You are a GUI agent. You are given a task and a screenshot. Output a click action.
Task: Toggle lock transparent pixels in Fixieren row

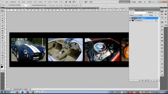tap(135, 15)
